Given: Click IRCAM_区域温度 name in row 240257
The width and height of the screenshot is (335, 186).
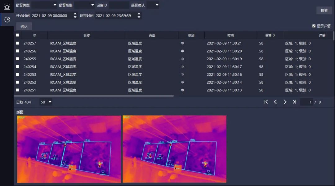Looking at the screenshot, I should pyautogui.click(x=63, y=43).
